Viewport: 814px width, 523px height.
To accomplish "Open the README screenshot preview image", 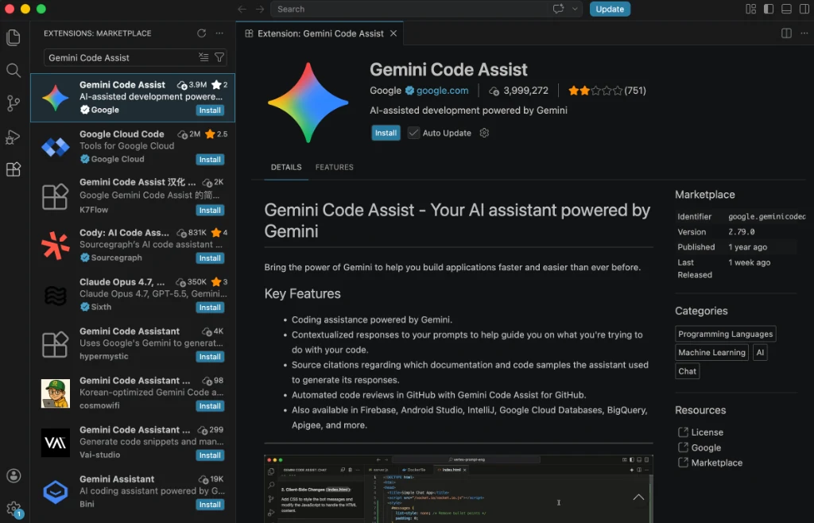I will tap(459, 489).
